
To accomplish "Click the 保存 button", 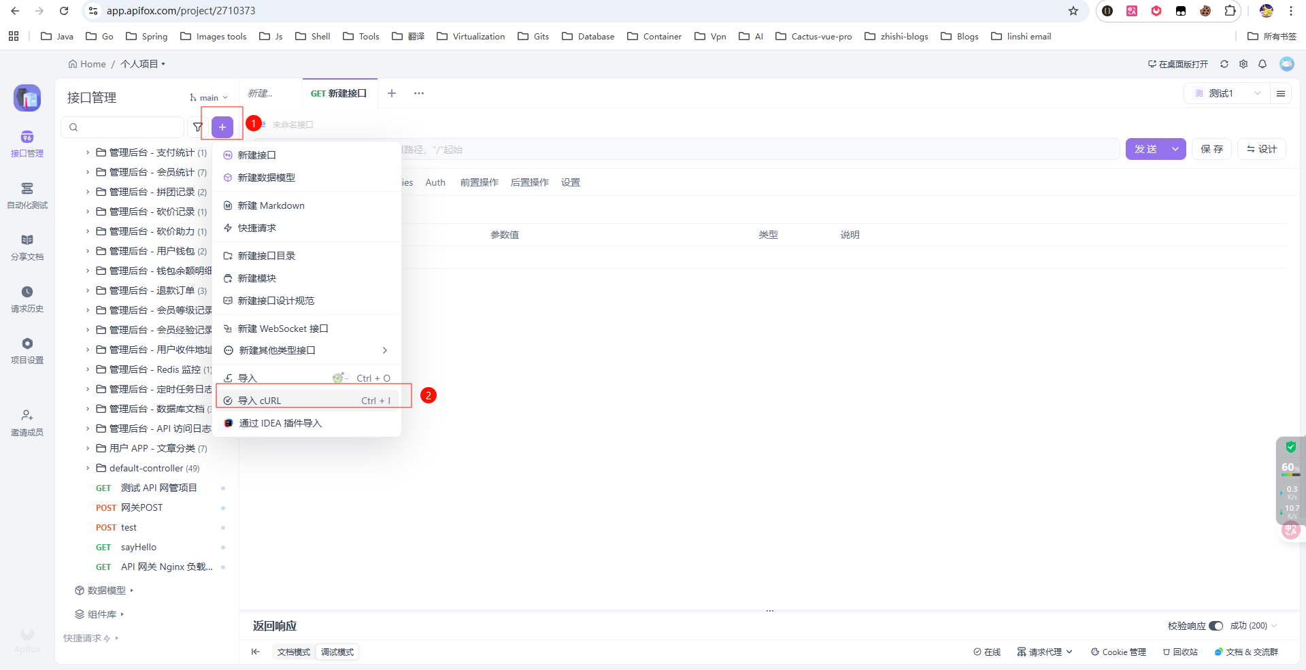I will 1211,149.
